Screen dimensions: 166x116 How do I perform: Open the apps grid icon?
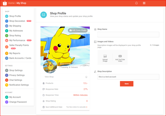pyautogui.click(x=144, y=3)
